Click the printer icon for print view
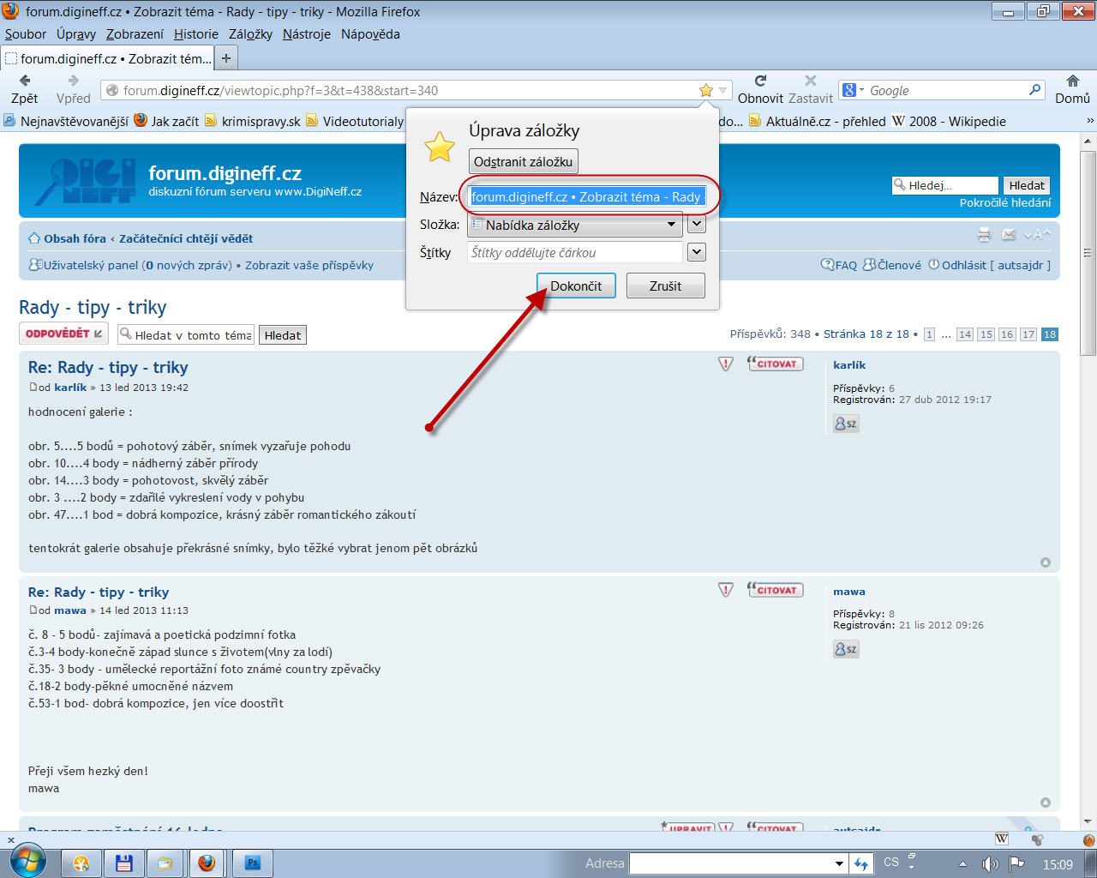Screen dimensions: 1097x878 [x=984, y=235]
